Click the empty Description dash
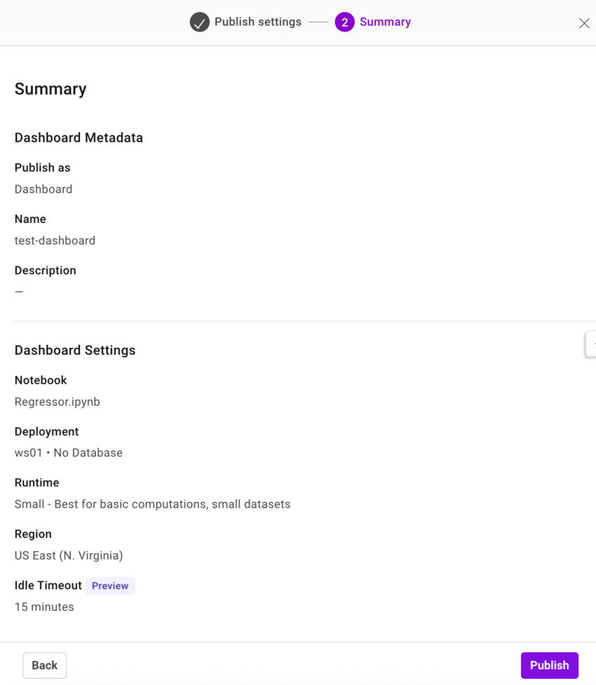Viewport: 596px width, 685px height. pos(18,291)
